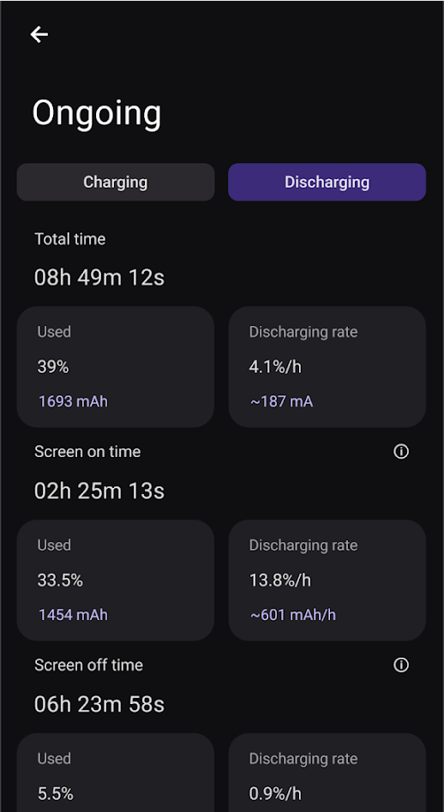Viewport: 444px width, 812px height.
Task: Go back using the arrow icon
Action: (39, 34)
